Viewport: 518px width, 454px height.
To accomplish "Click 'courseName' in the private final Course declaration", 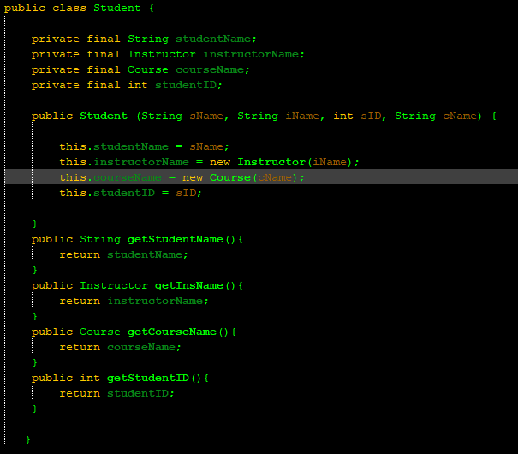I will click(210, 69).
